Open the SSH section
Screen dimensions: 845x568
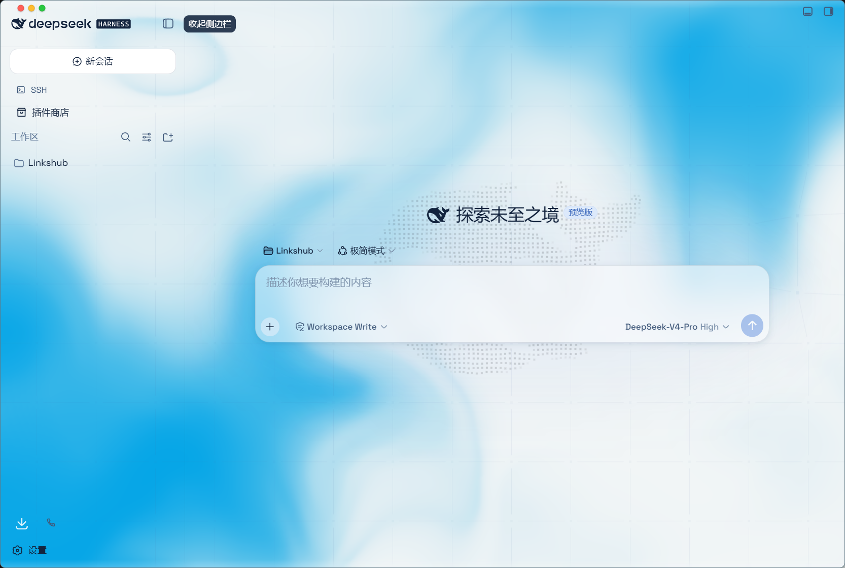32,90
